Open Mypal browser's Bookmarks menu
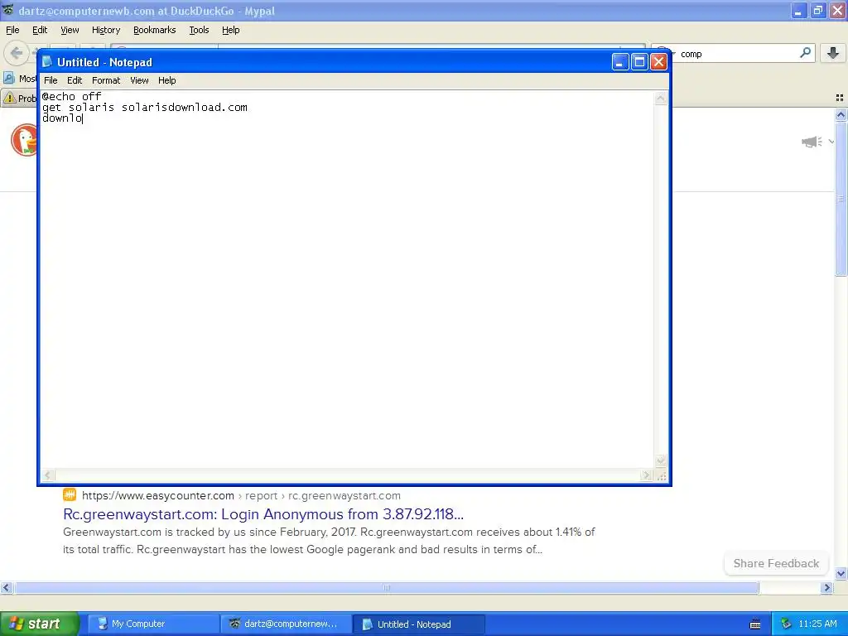The height and width of the screenshot is (636, 848). coord(154,30)
